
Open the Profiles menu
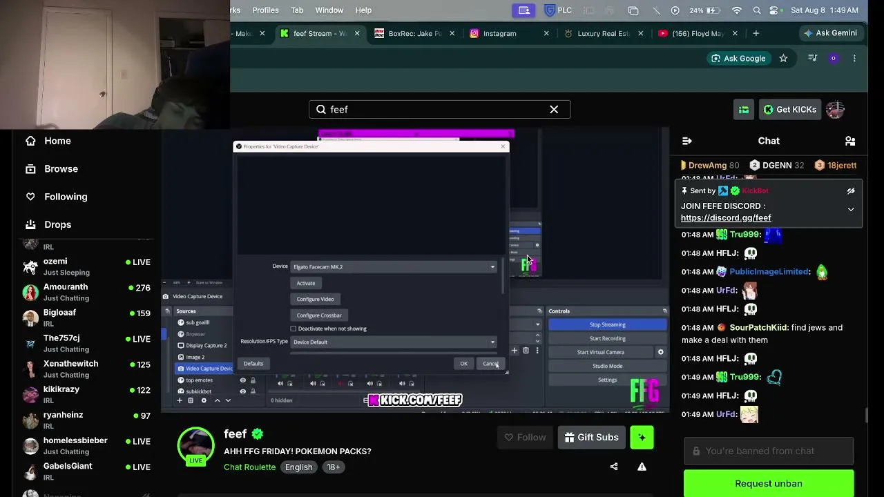[x=265, y=10]
